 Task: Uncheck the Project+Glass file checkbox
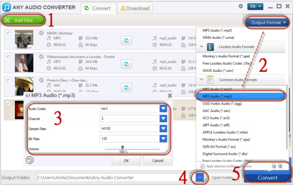pyautogui.click(x=8, y=79)
